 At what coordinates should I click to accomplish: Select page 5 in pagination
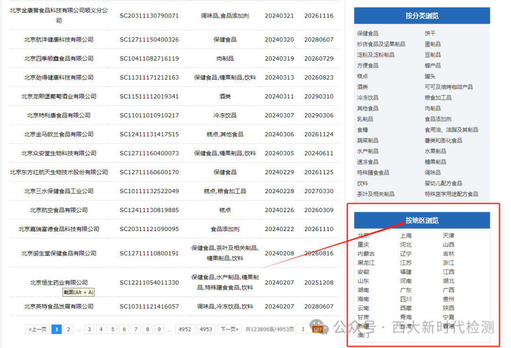[x=113, y=330]
